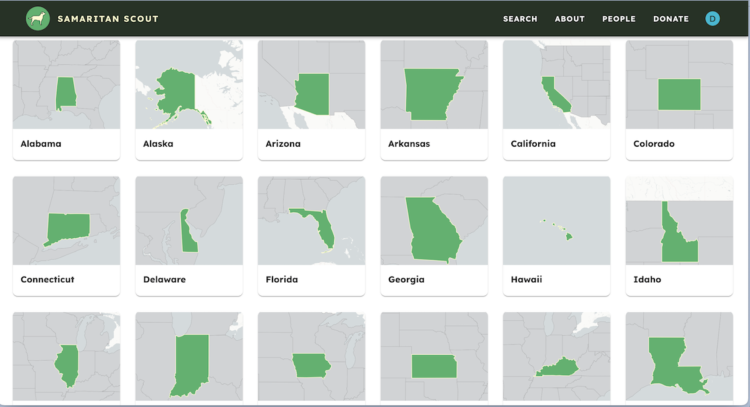
Task: Go to the About page
Action: pos(569,19)
